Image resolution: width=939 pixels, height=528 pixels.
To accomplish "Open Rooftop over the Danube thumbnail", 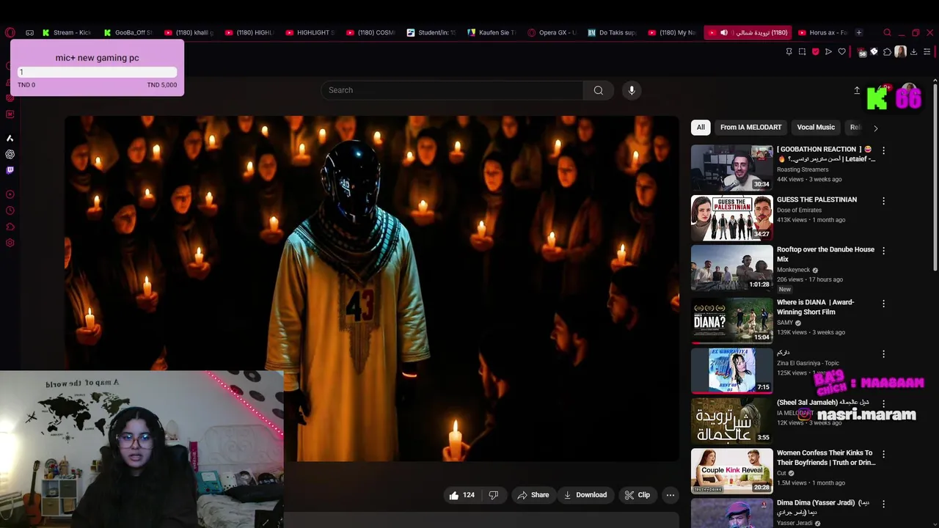I will click(x=732, y=268).
